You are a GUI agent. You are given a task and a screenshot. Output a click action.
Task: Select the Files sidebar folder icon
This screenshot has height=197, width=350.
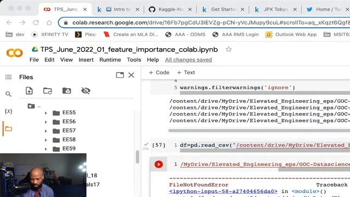coord(9,129)
